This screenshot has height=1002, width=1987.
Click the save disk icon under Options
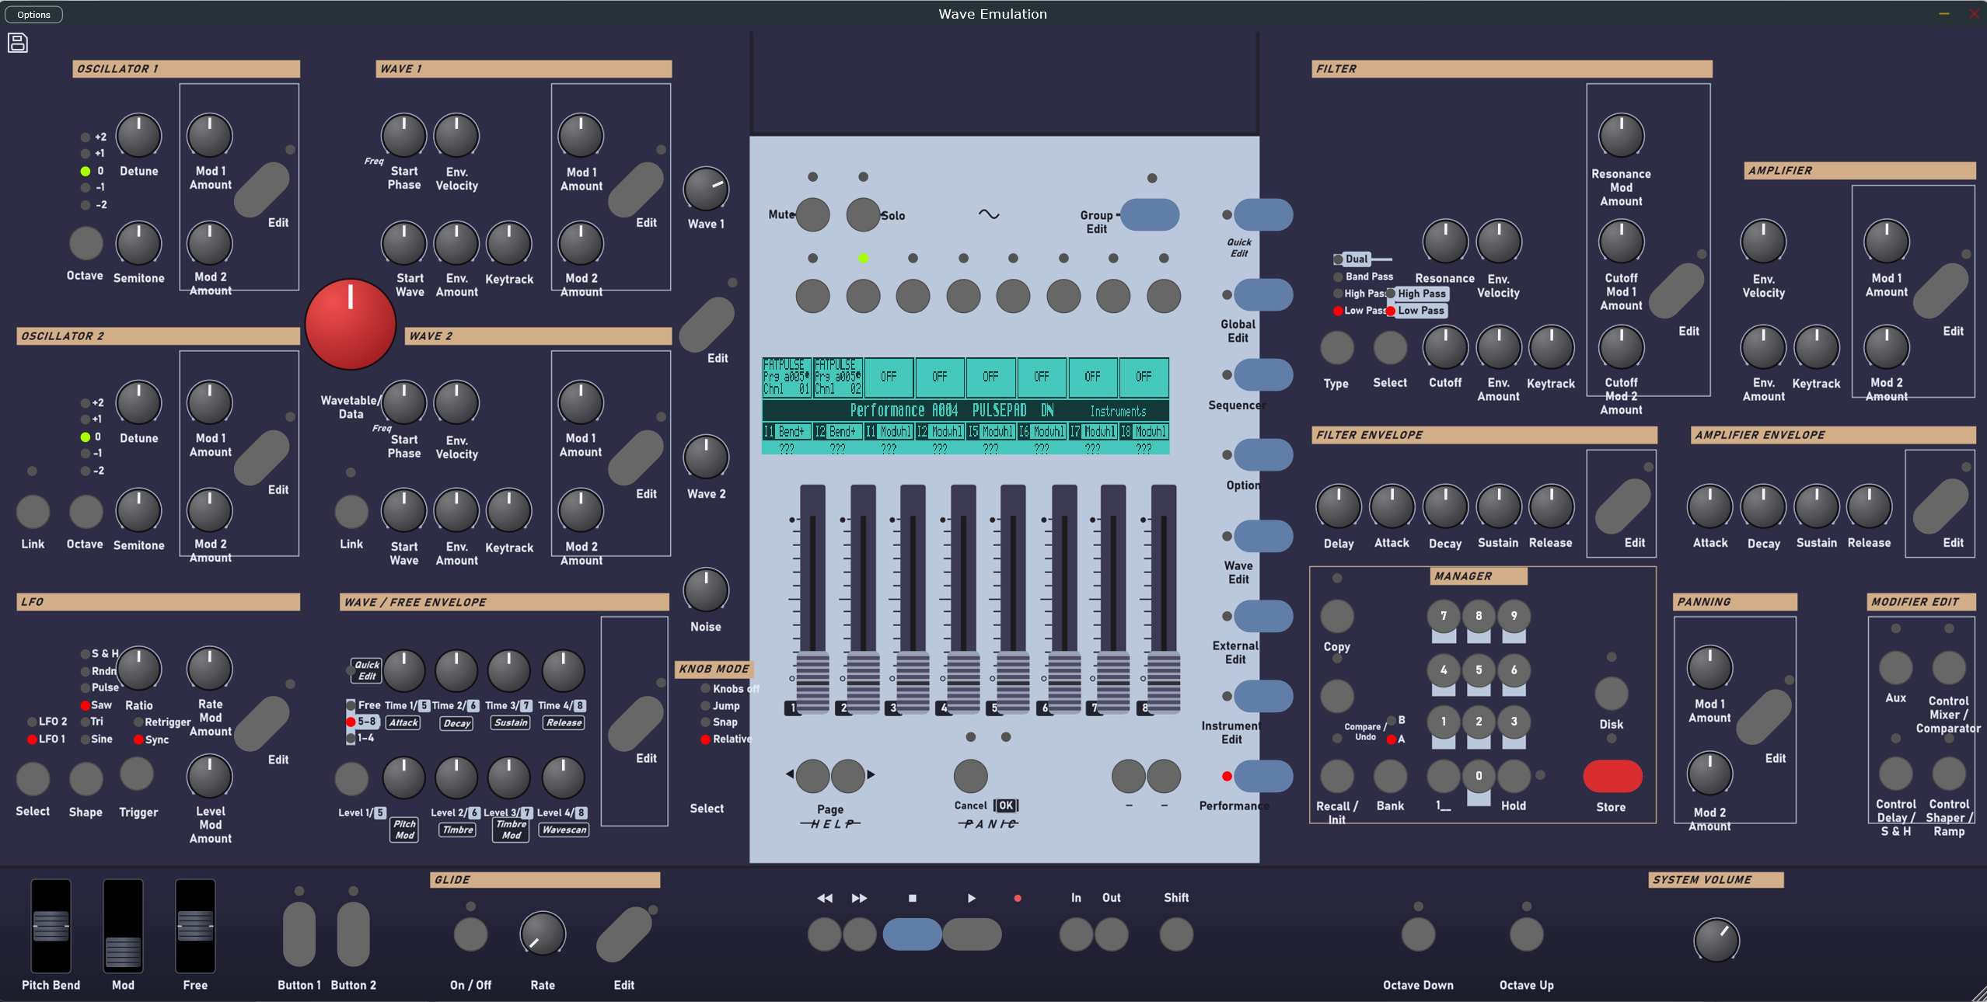click(x=18, y=43)
